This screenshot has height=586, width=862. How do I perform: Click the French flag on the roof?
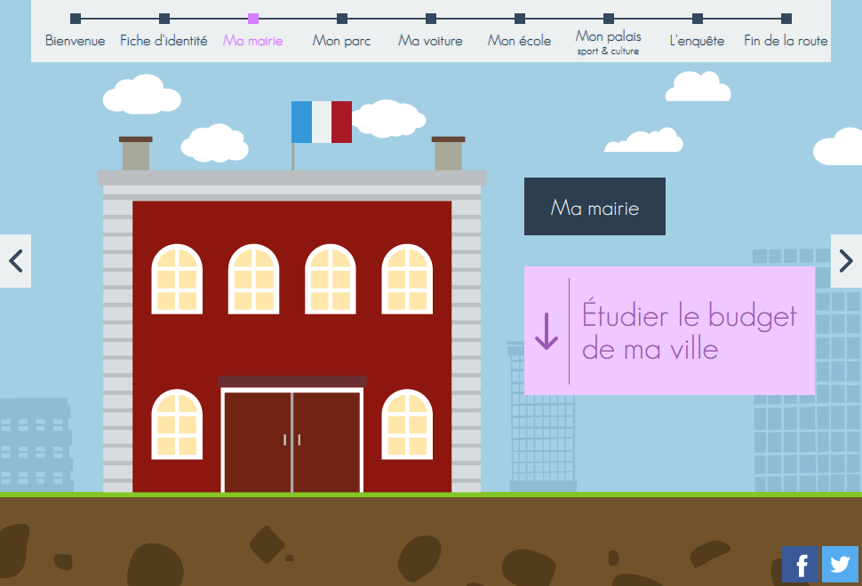pyautogui.click(x=322, y=122)
